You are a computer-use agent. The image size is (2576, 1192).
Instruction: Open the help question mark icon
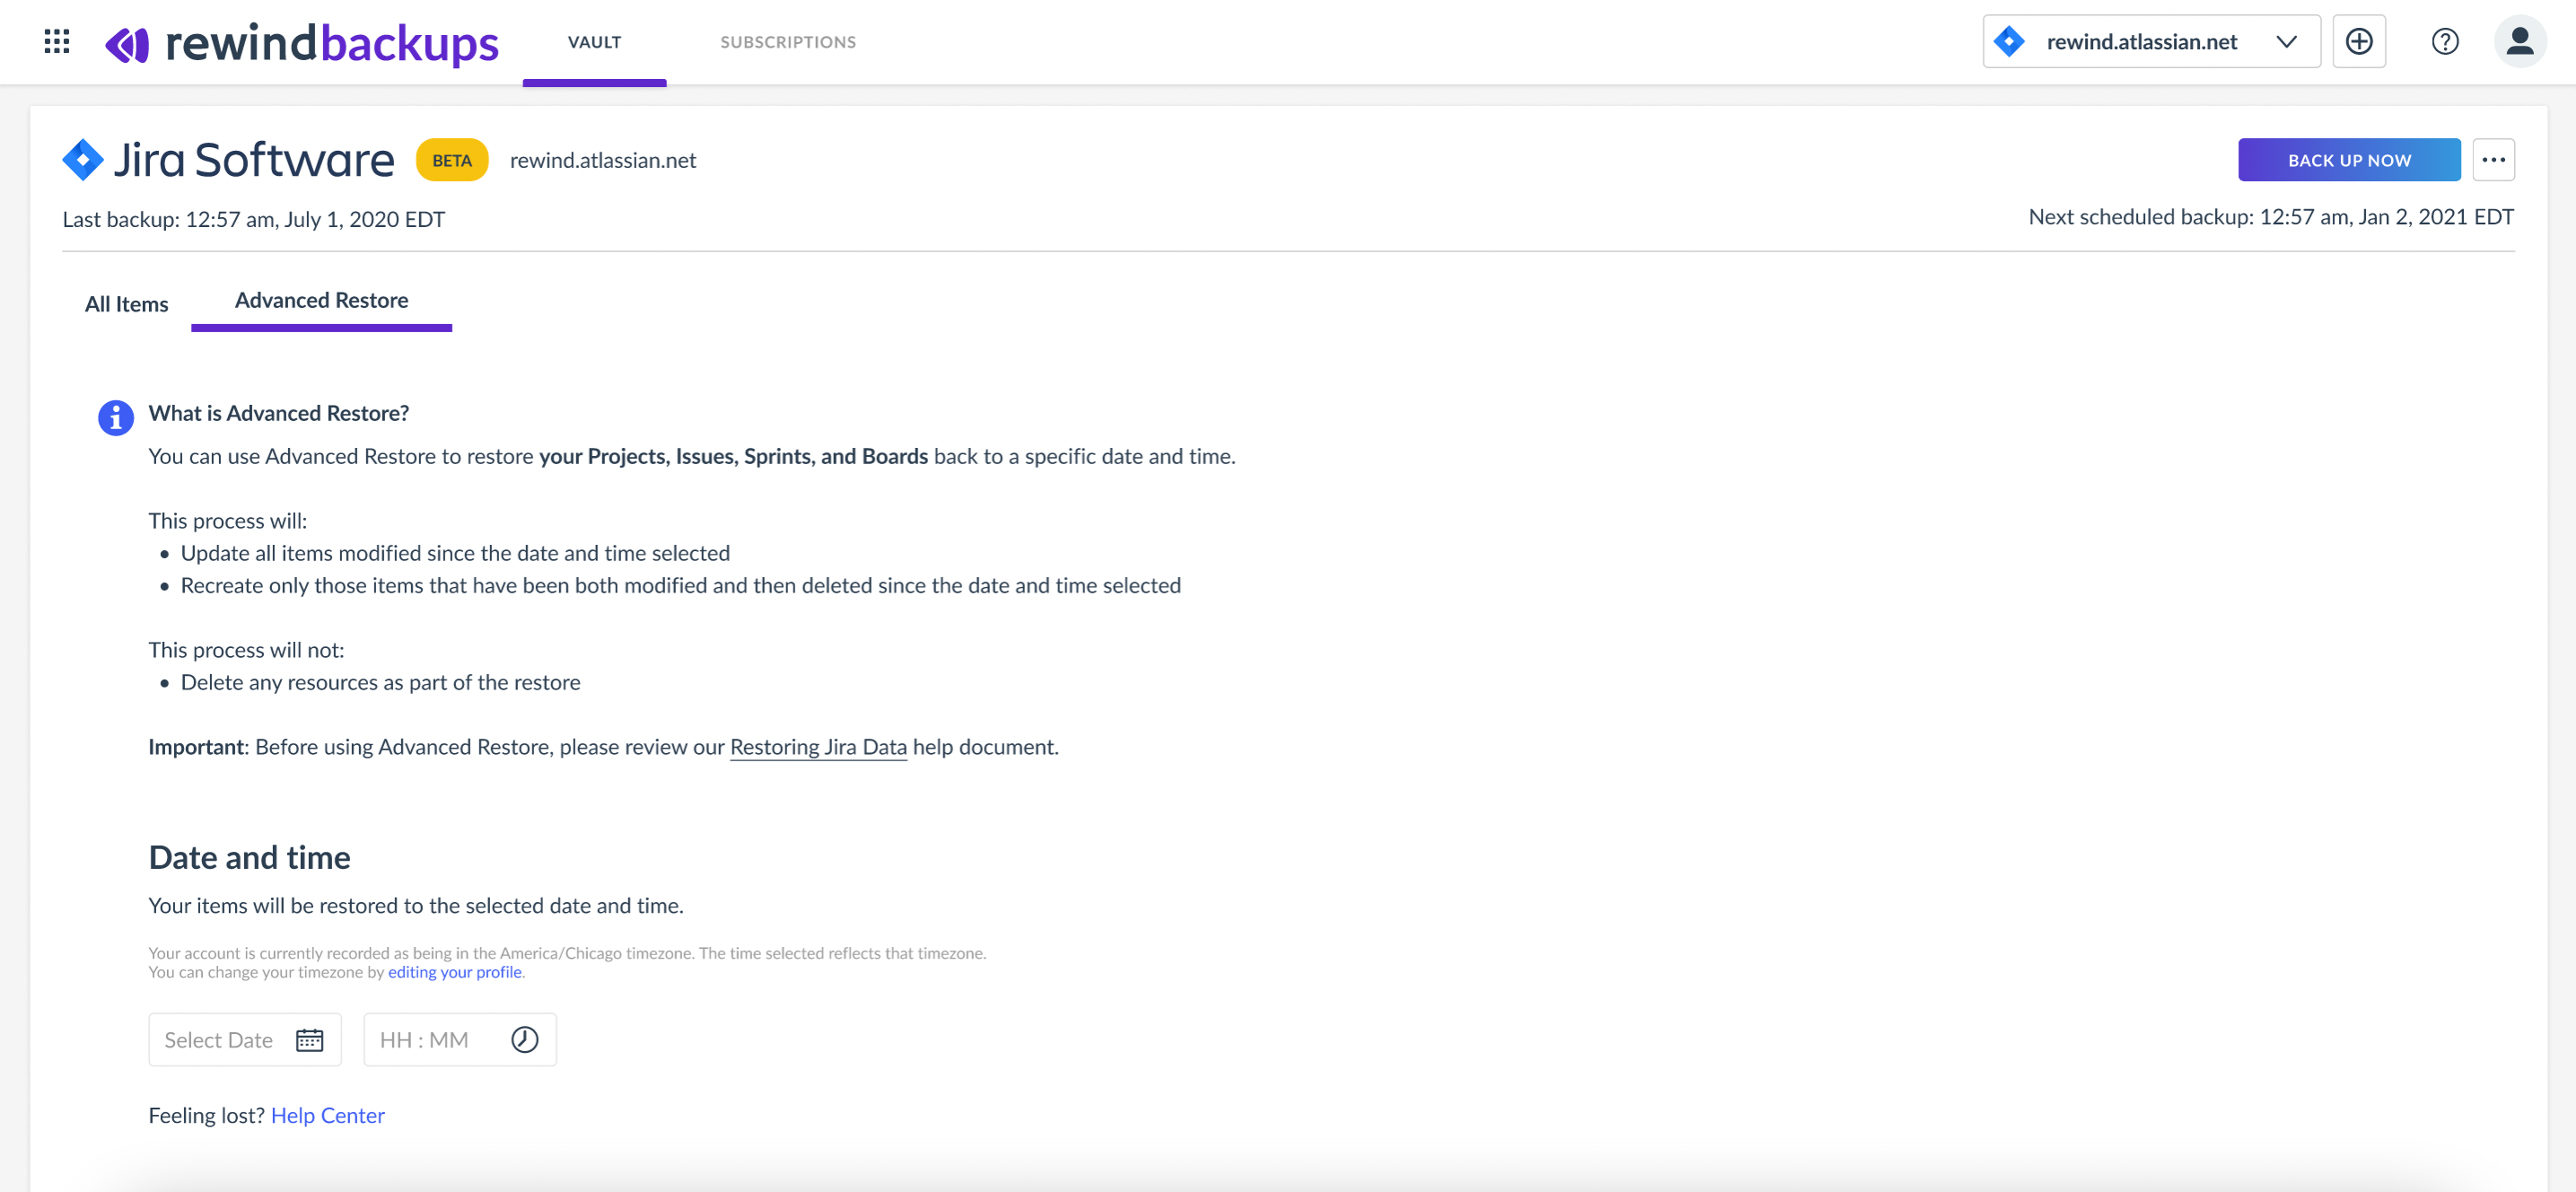pos(2444,41)
